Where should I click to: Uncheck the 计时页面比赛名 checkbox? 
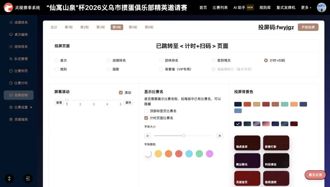tap(146, 118)
